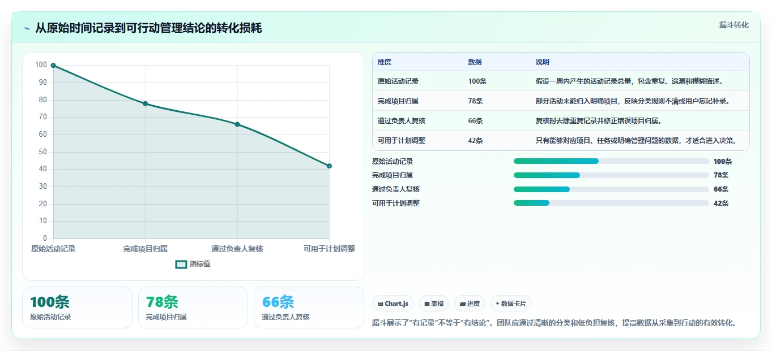Click the 完成项目归属 progress bar

coord(611,175)
